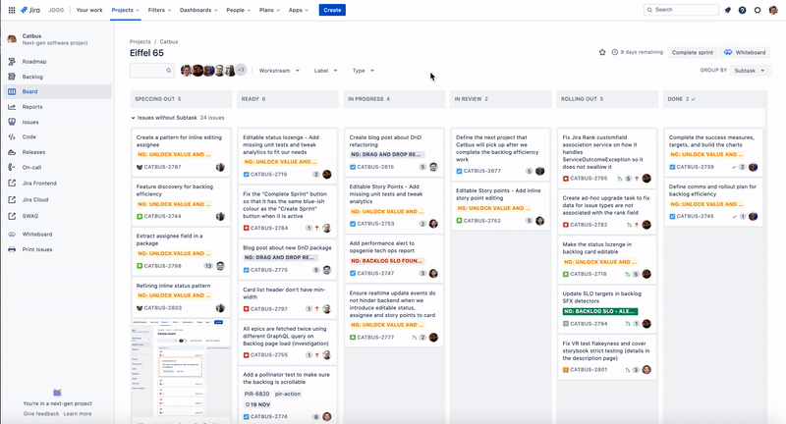Click assignee avatar on CATBUS-2787 card
The image size is (786, 424).
coord(220,167)
